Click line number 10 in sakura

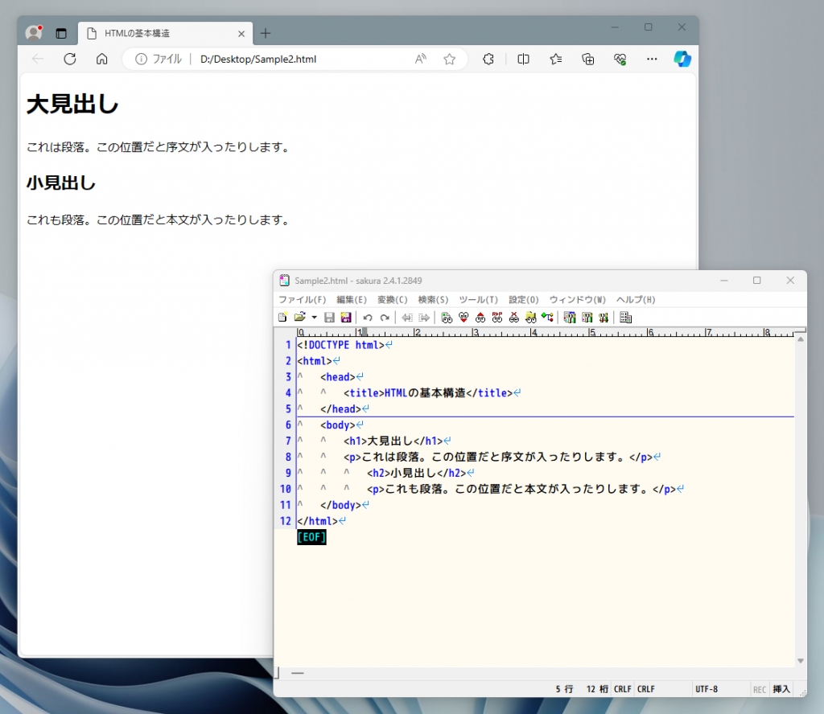(286, 489)
